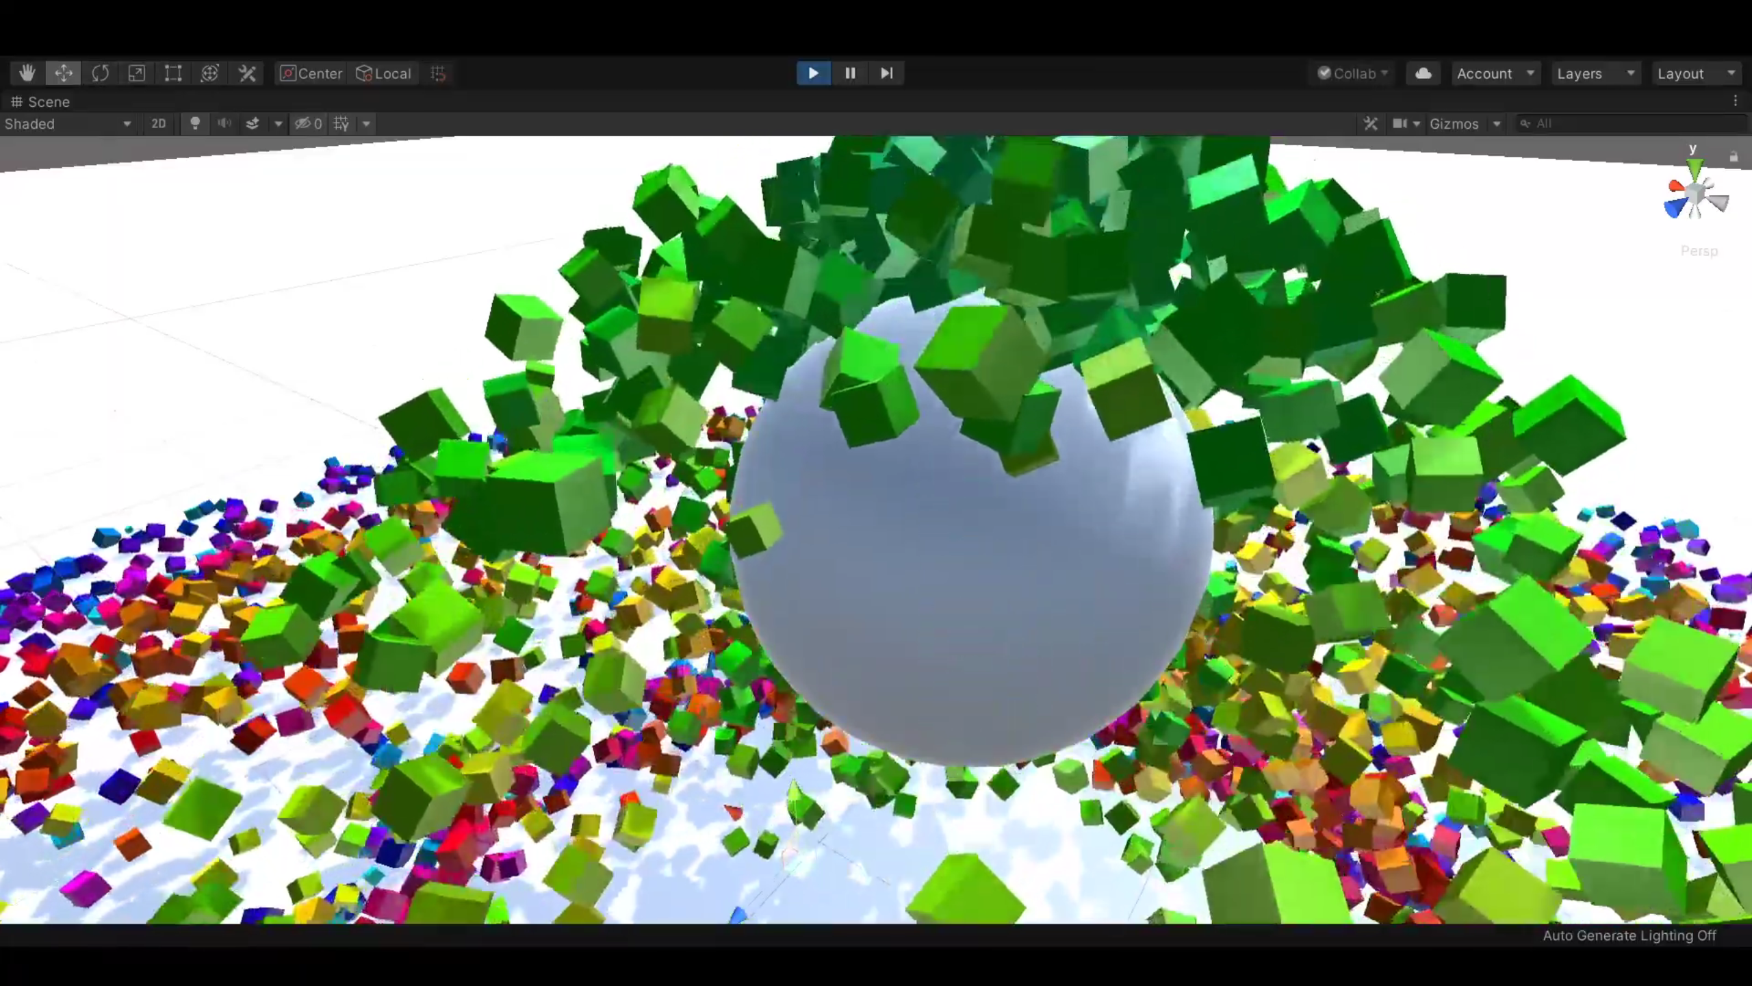This screenshot has height=986, width=1752.
Task: Select the Rotate tool
Action: tap(100, 73)
